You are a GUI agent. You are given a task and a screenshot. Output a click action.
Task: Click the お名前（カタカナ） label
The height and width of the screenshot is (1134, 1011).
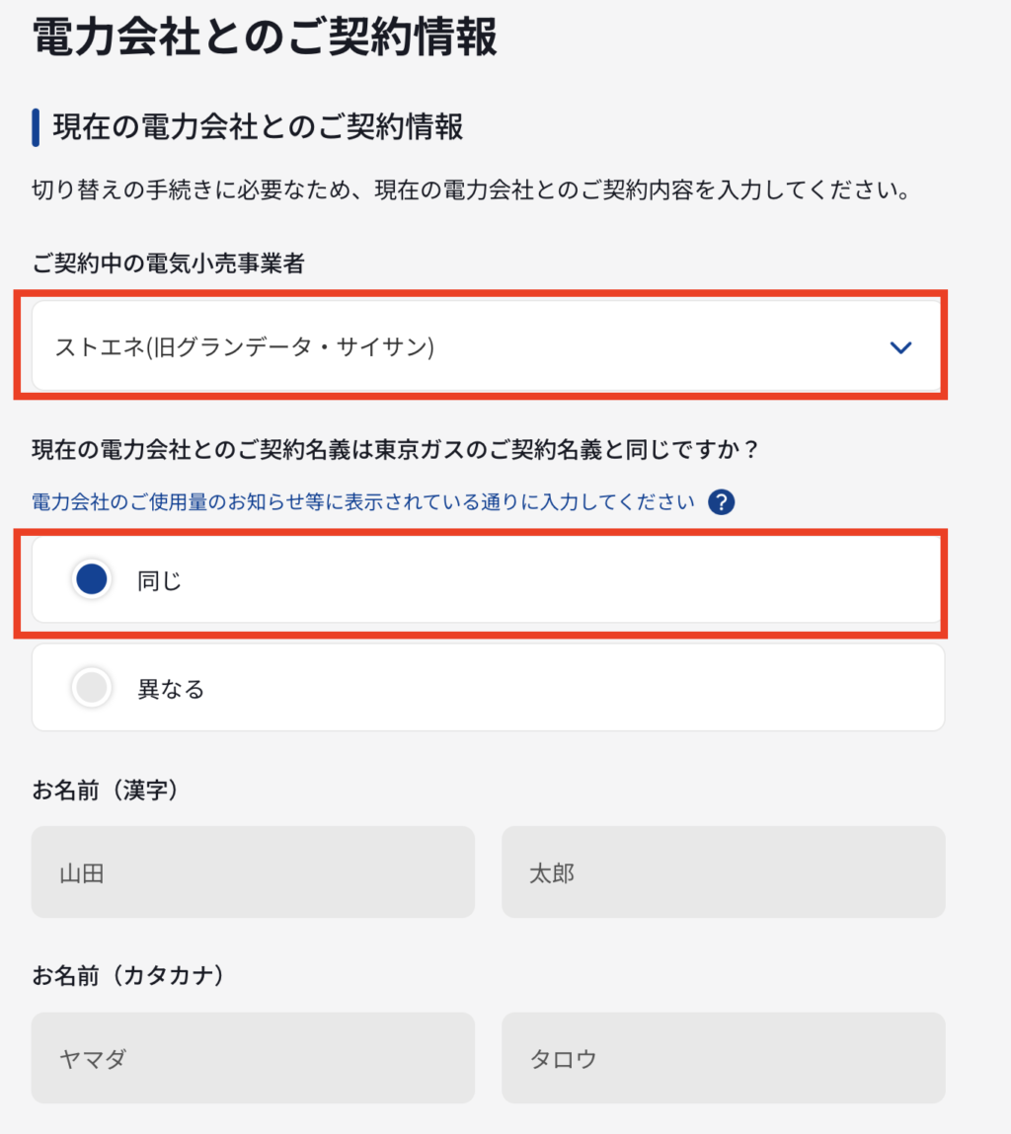click(128, 976)
